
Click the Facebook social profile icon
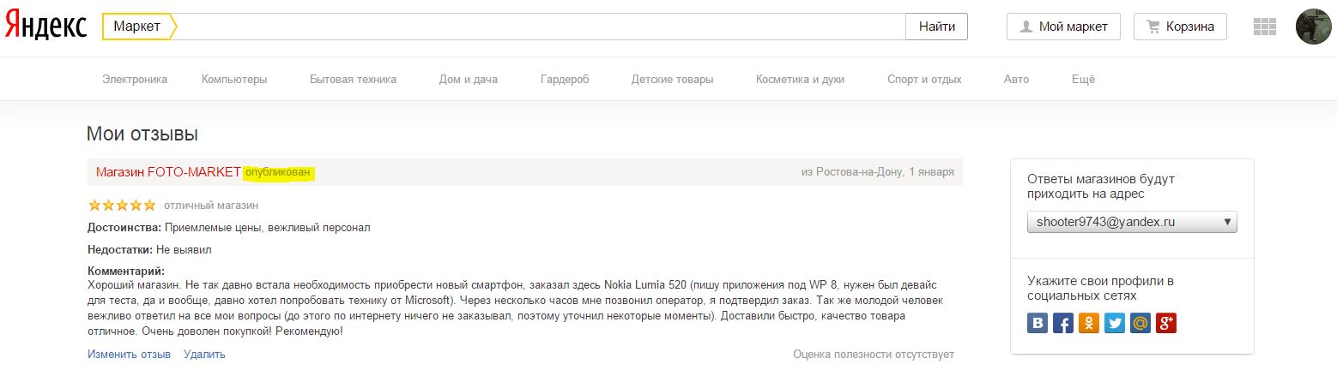[1063, 323]
